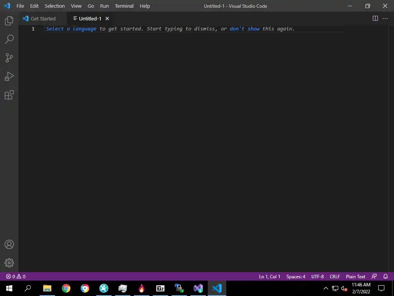Open the shield-shaped taskbar icon
Screen dimensions: 394x296
pyautogui.click(x=85, y=288)
